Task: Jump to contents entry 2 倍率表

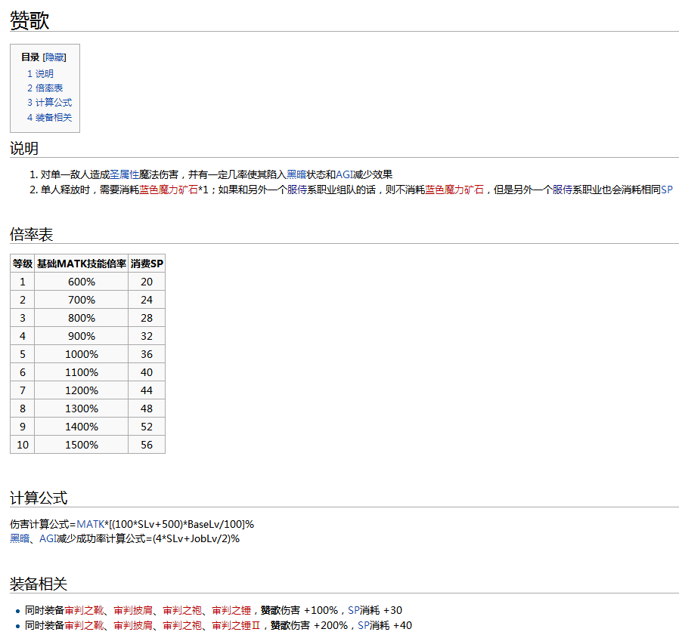Action: tap(45, 88)
